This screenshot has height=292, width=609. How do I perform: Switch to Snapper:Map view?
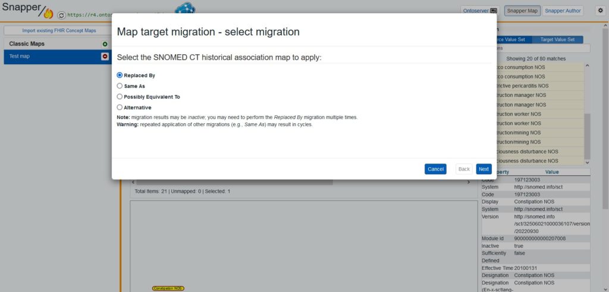[x=522, y=11]
